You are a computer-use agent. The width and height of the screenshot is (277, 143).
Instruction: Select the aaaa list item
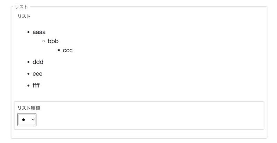(x=39, y=33)
